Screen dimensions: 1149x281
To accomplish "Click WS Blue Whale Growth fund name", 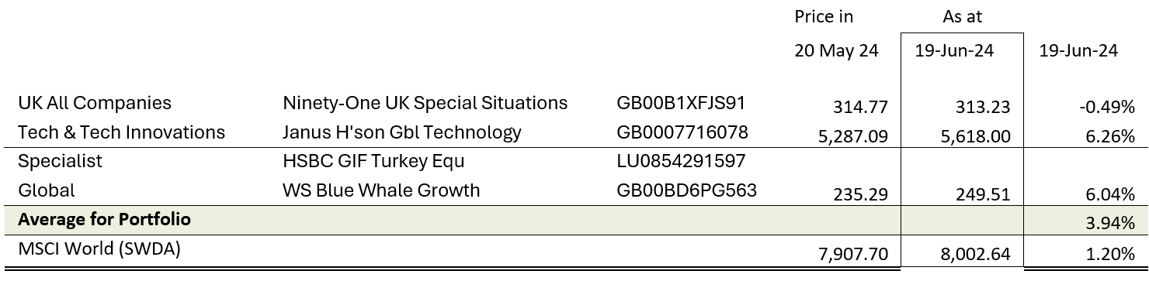I will [381, 190].
